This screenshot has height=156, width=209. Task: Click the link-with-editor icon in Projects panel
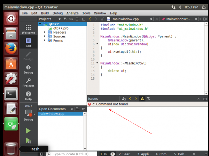click(x=71, y=19)
